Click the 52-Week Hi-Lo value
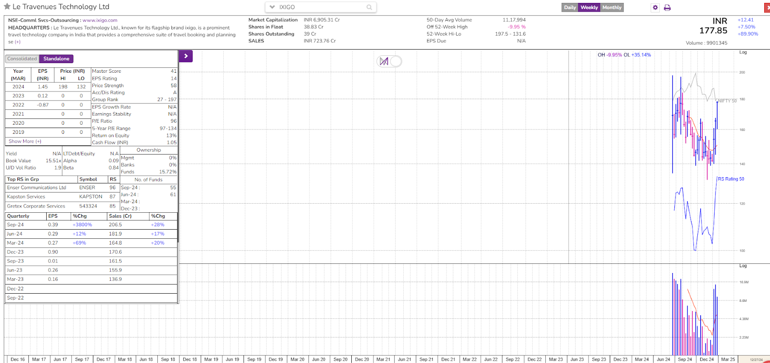 click(510, 34)
